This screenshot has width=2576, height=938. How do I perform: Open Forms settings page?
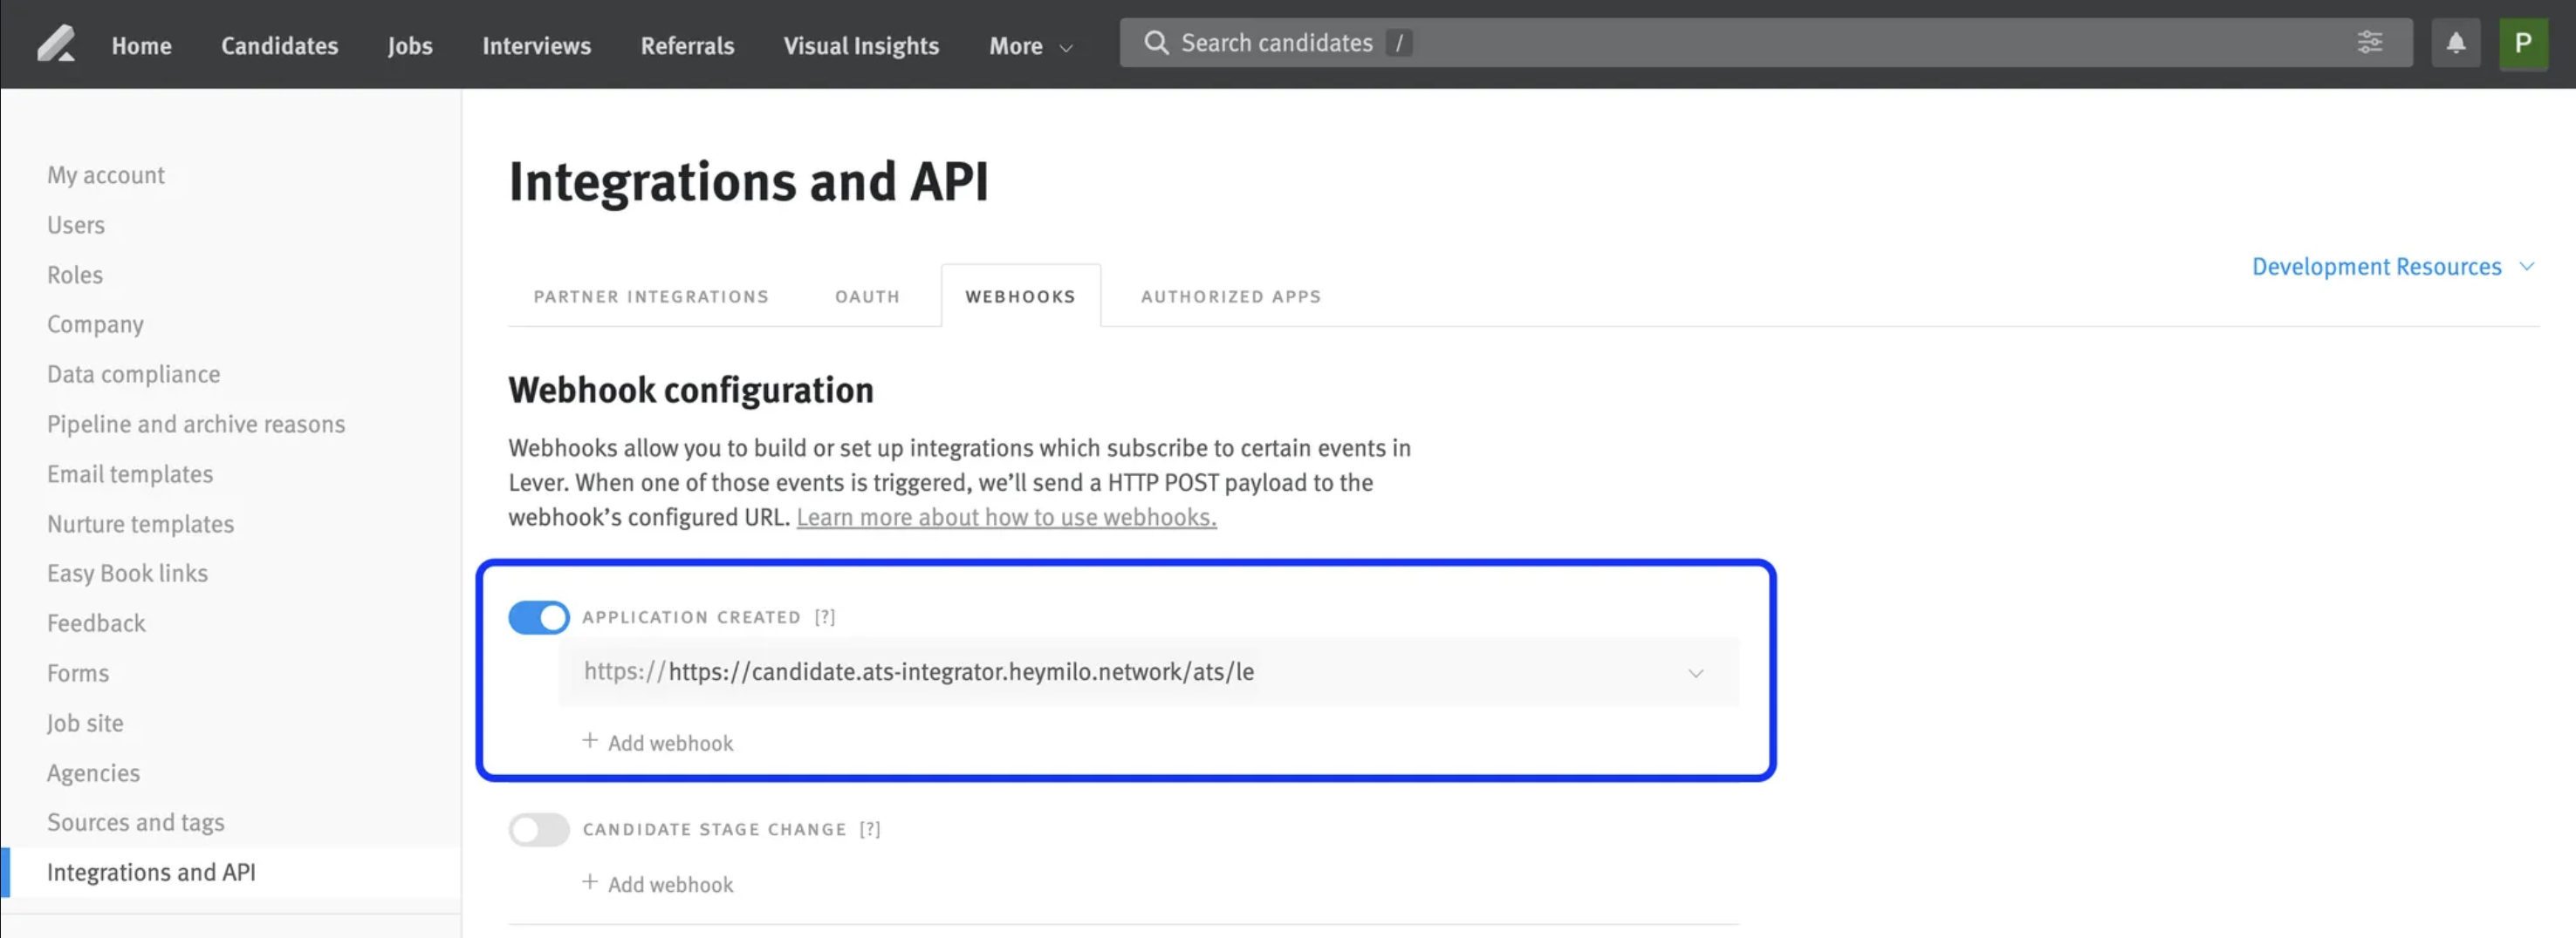point(78,673)
